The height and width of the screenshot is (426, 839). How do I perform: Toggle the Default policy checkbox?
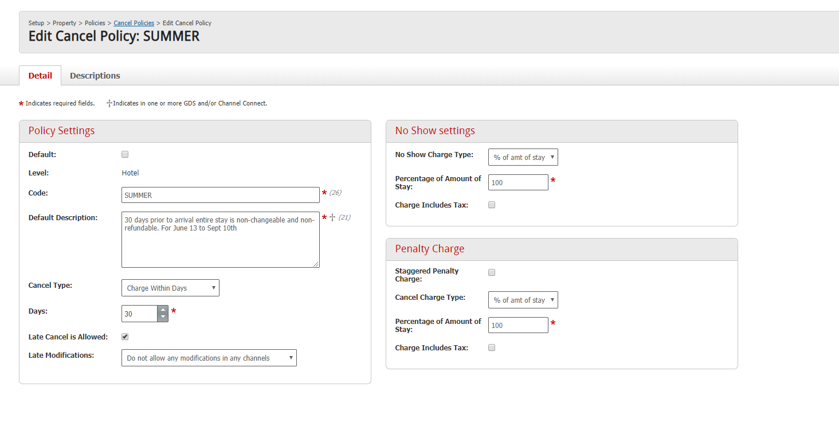[x=125, y=154]
